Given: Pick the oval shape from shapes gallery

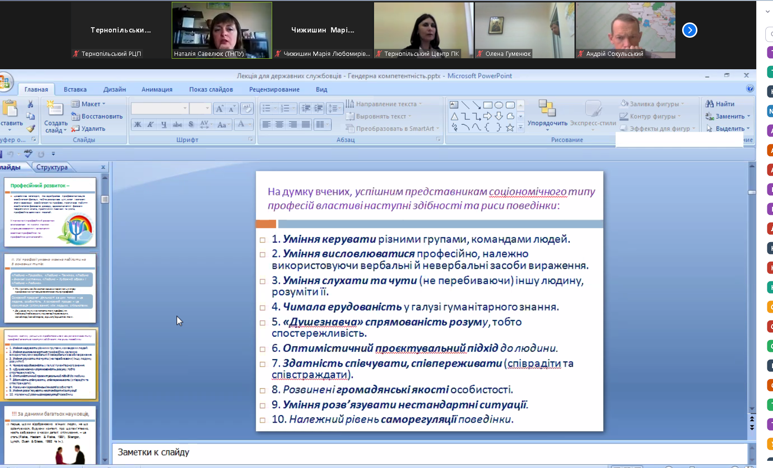Looking at the screenshot, I should coord(499,105).
